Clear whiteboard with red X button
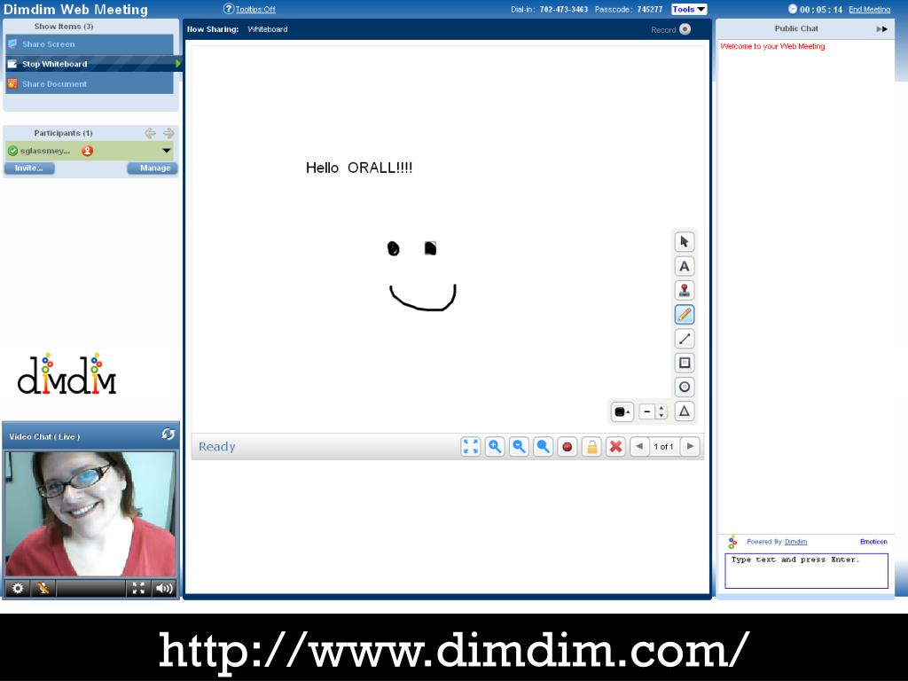908x681 pixels. tap(615, 447)
